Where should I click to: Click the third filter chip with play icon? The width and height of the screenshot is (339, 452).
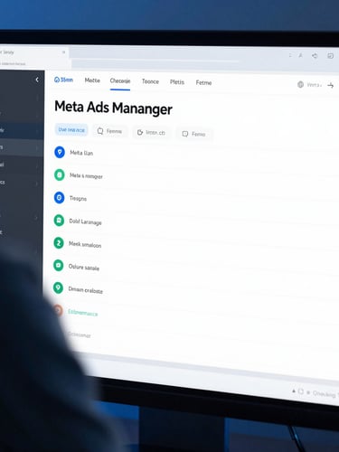[151, 133]
